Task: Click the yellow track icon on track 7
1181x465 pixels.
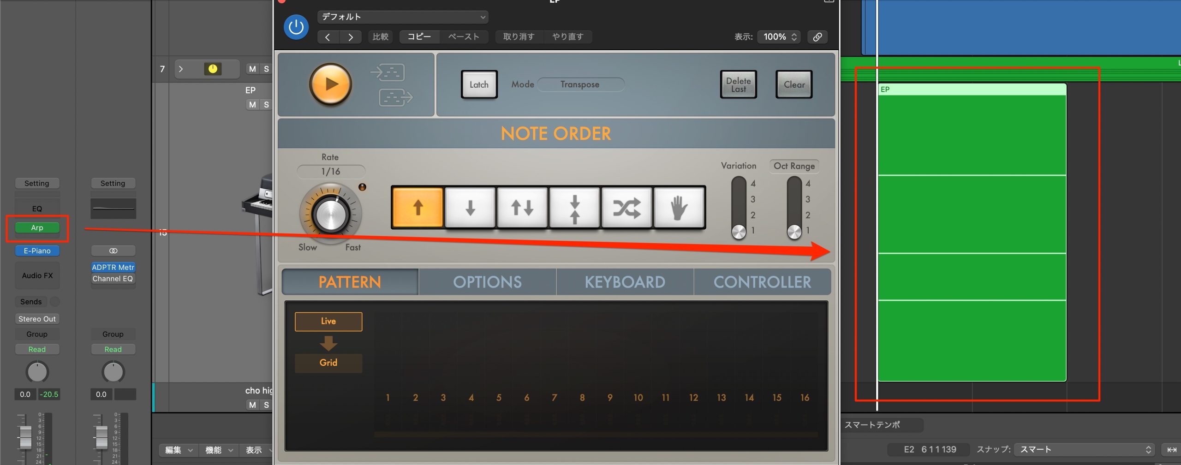Action: coord(213,69)
